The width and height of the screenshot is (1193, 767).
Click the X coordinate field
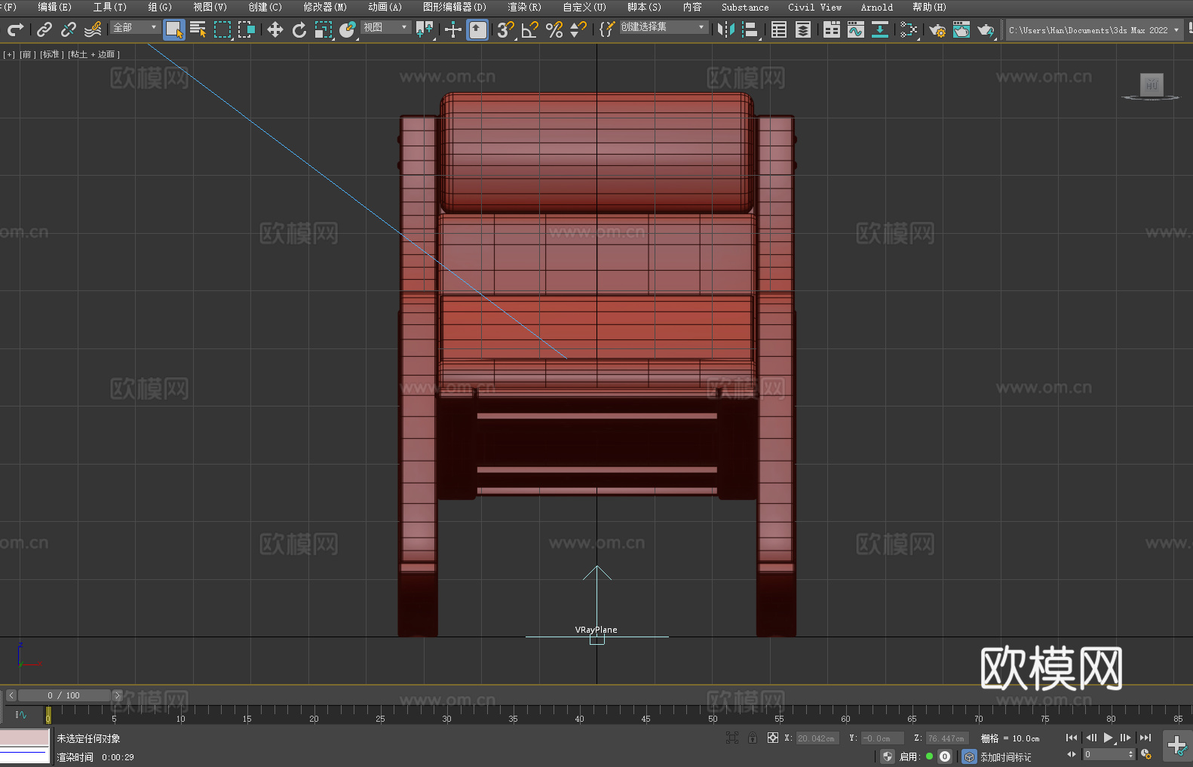pos(817,738)
